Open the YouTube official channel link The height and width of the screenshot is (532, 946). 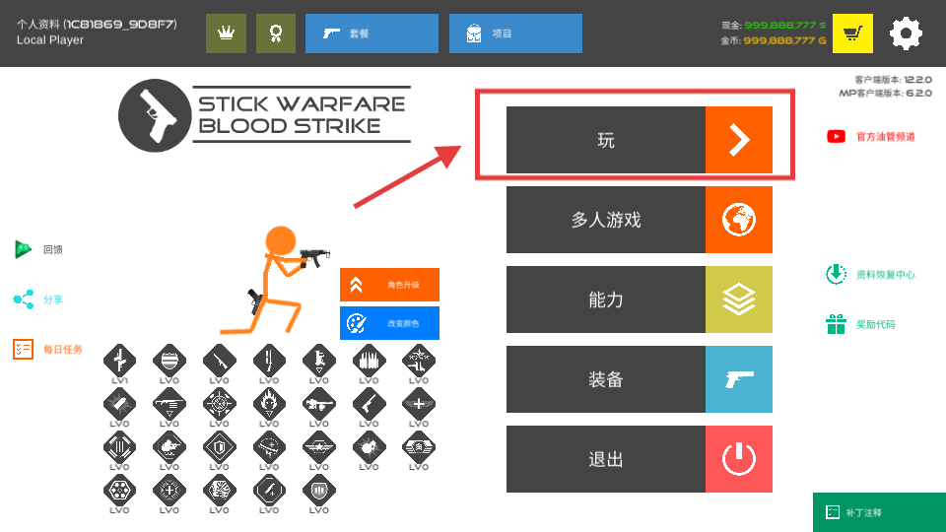click(870, 137)
